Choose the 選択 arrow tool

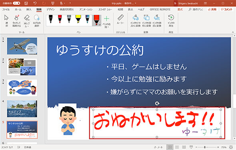[x=6, y=21]
